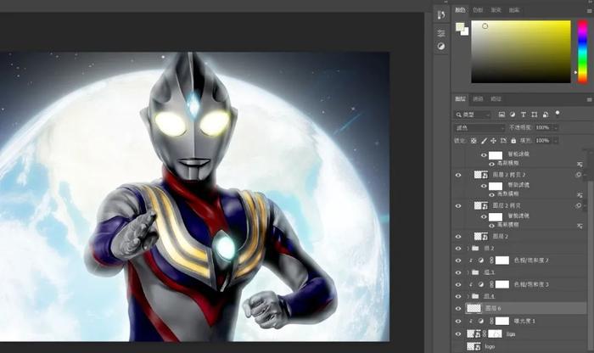Image resolution: width=594 pixels, height=353 pixels.
Task: Switch to the 图案 tab
Action: tap(514, 10)
